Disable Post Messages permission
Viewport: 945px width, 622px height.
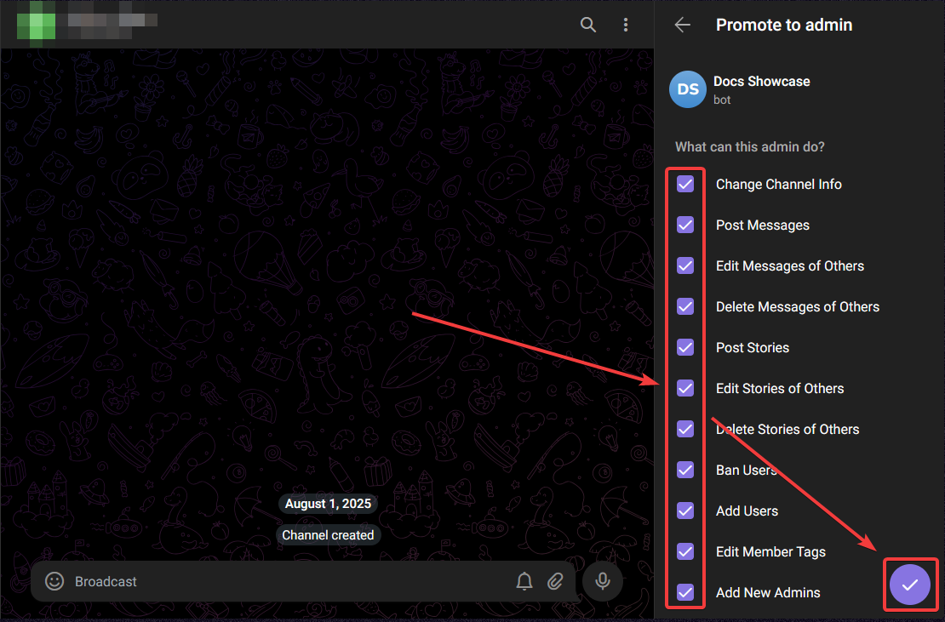(685, 225)
